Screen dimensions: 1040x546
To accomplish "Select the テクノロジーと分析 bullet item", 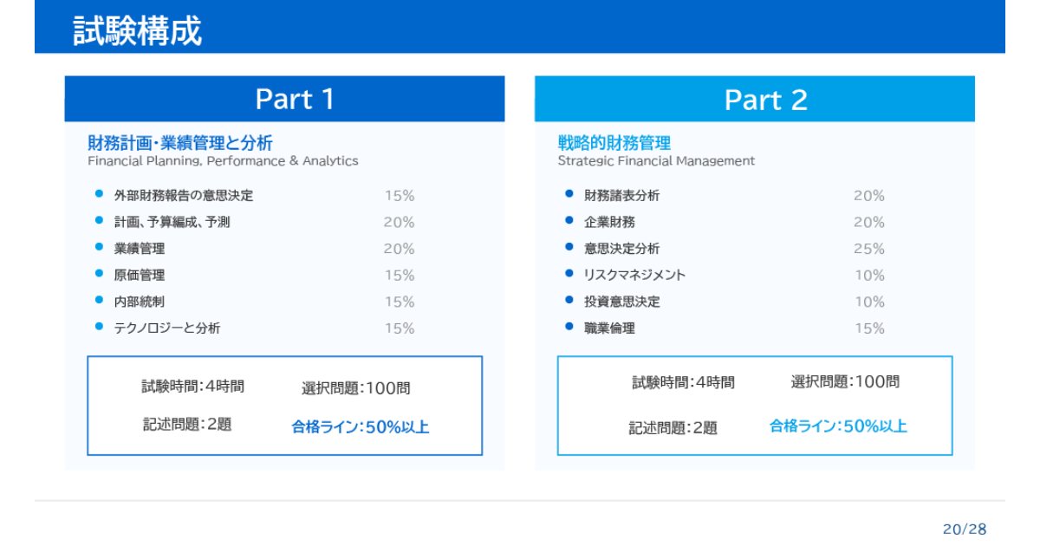I will click(167, 328).
